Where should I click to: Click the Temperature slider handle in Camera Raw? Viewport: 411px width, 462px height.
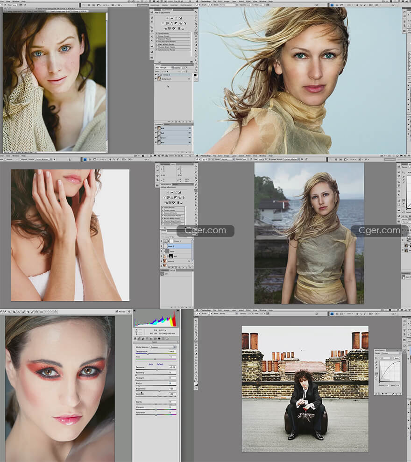pos(148,354)
